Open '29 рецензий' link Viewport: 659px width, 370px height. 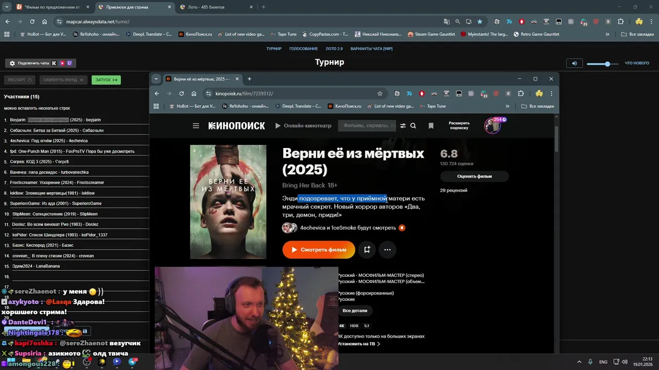454,190
